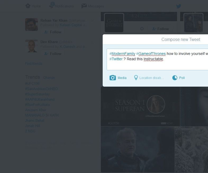Open the Jonah Hill trend
The image size is (208, 173).
click(x=33, y=126)
